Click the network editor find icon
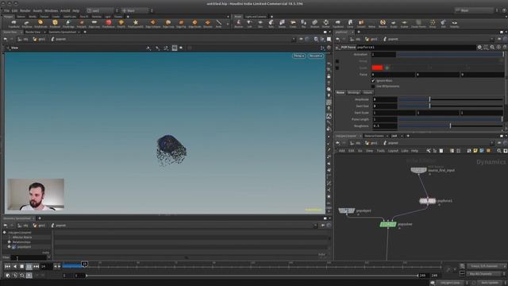 pyautogui.click(x=499, y=151)
